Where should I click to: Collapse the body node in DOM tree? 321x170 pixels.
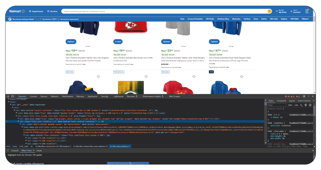pyautogui.click(x=8, y=102)
